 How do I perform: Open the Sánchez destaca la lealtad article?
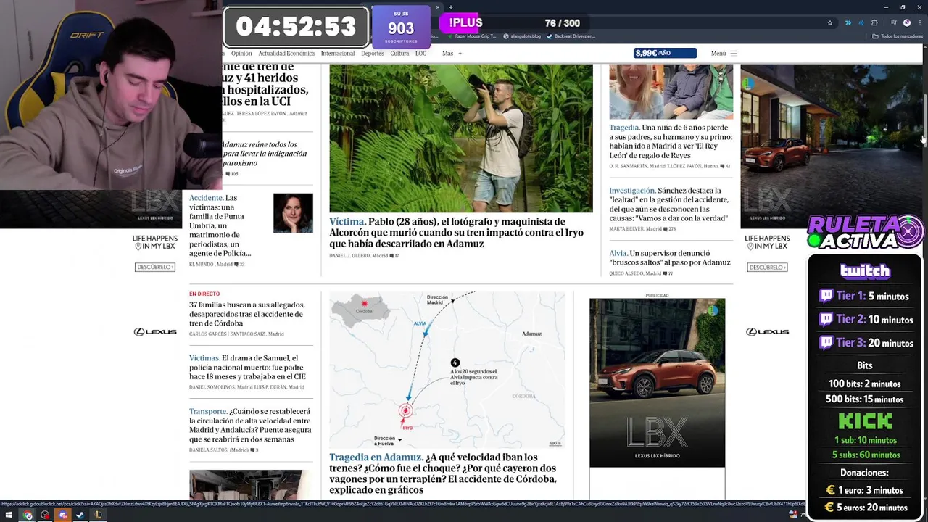point(668,204)
